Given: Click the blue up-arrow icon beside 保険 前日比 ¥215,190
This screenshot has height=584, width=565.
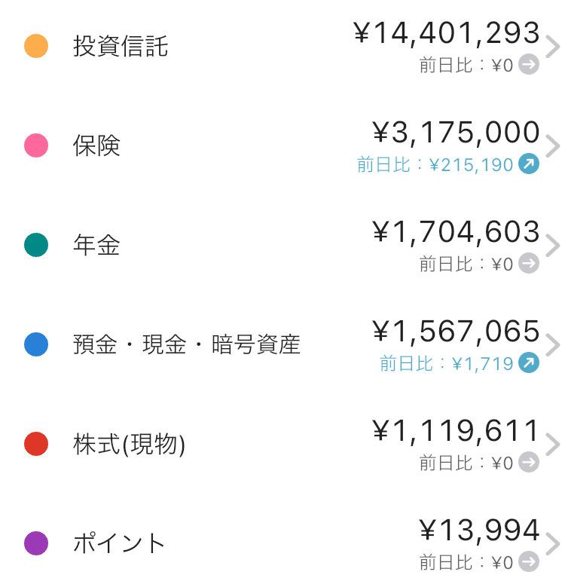Looking at the screenshot, I should (x=529, y=164).
